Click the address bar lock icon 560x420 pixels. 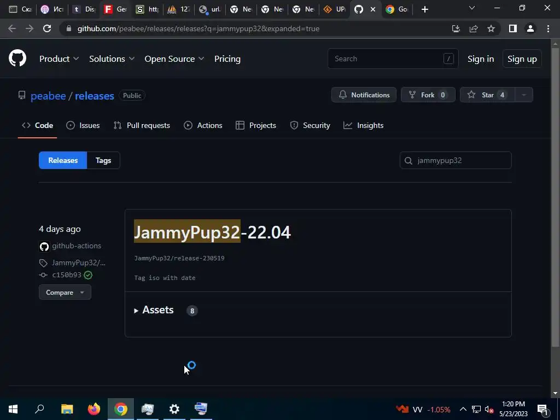(69, 28)
